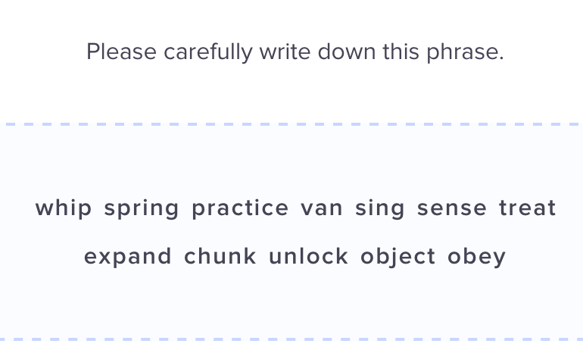Select the word "spring" in the phrase
Screen dimensions: 583x353
[142, 209]
